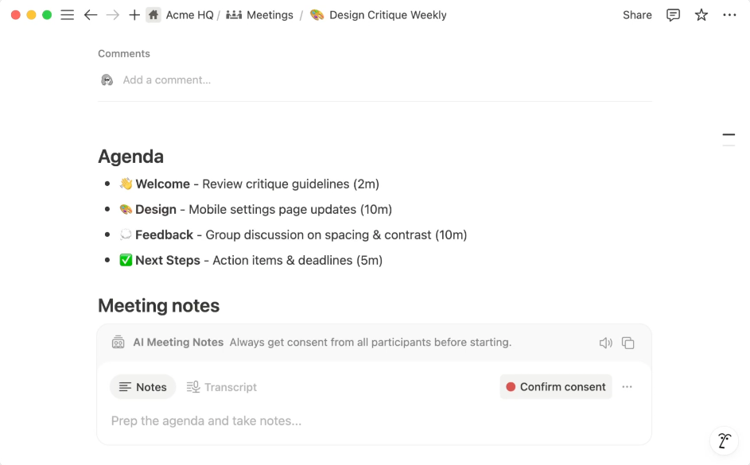Select the Notes tab
This screenshot has height=465, width=750.
coord(143,386)
